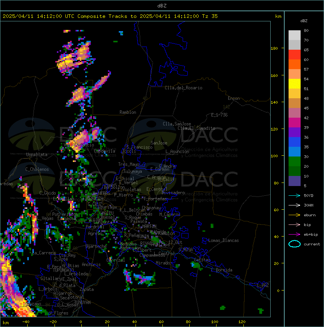324x327 pixels.
Task: Click the Catitas place label
Action: pyautogui.click(x=202, y=260)
